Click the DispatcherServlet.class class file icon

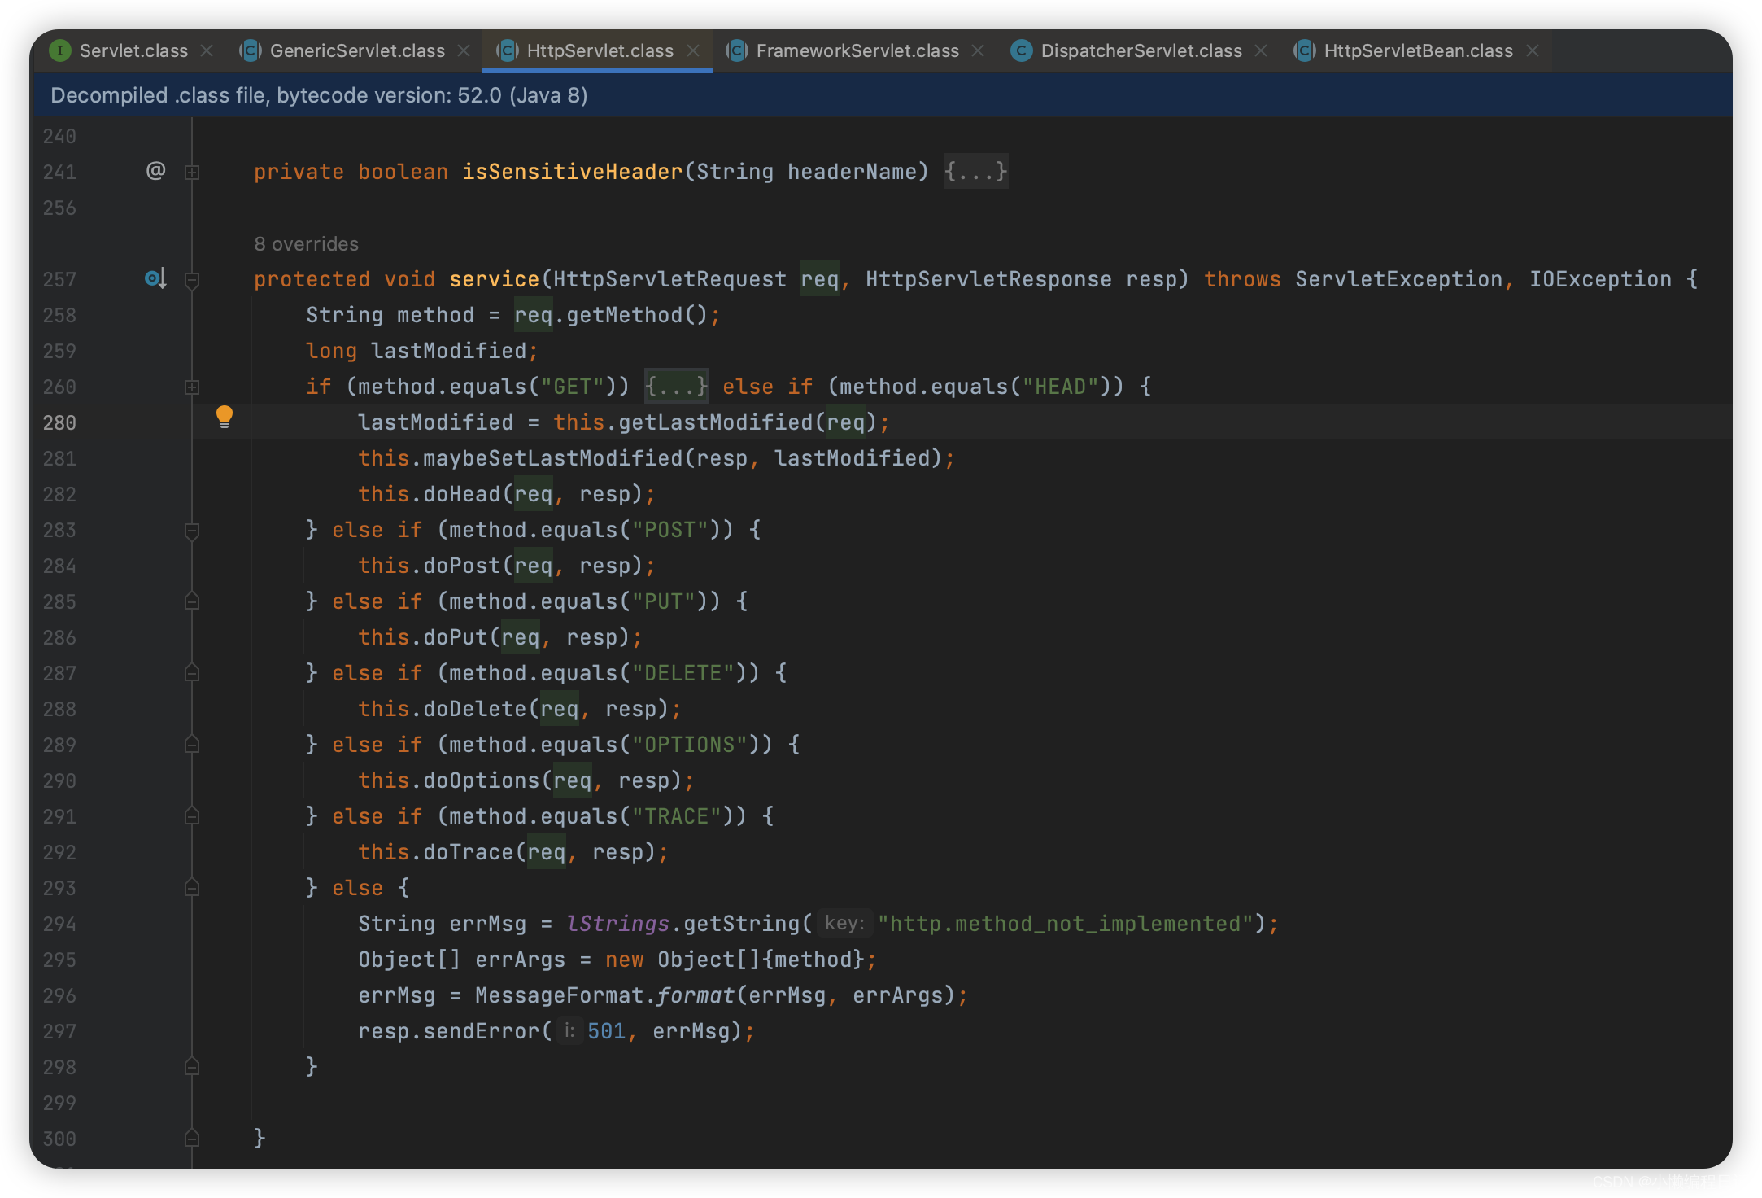pyautogui.click(x=1021, y=50)
